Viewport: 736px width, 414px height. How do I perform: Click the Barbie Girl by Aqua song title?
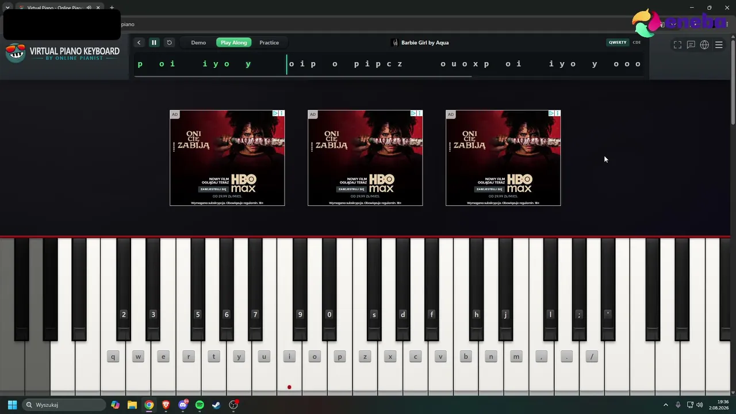click(425, 43)
